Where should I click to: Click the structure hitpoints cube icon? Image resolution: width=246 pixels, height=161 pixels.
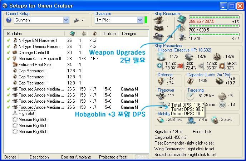(x=217, y=57)
